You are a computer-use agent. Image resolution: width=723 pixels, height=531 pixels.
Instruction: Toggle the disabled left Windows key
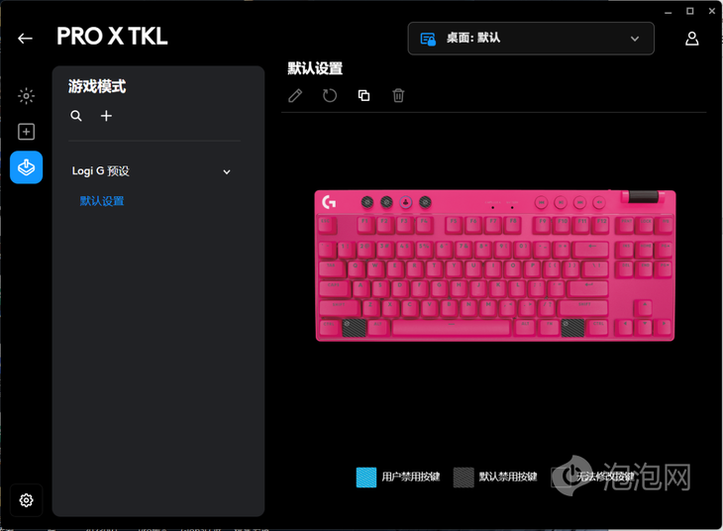click(x=355, y=328)
